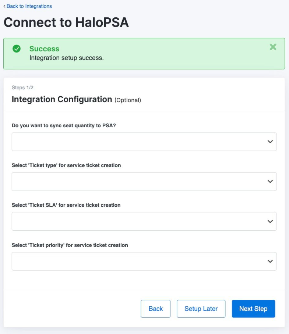Choose Setup Later
This screenshot has width=289, height=334.
(201, 309)
